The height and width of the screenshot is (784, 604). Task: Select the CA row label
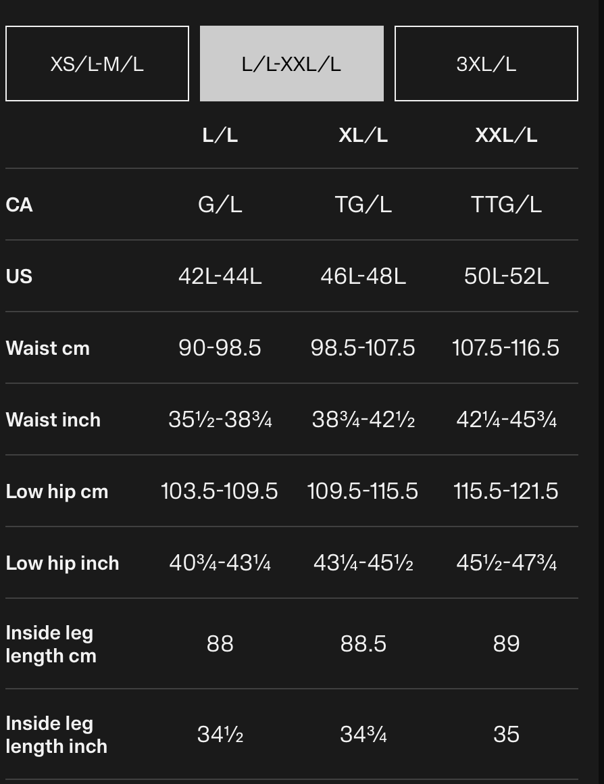(x=19, y=205)
